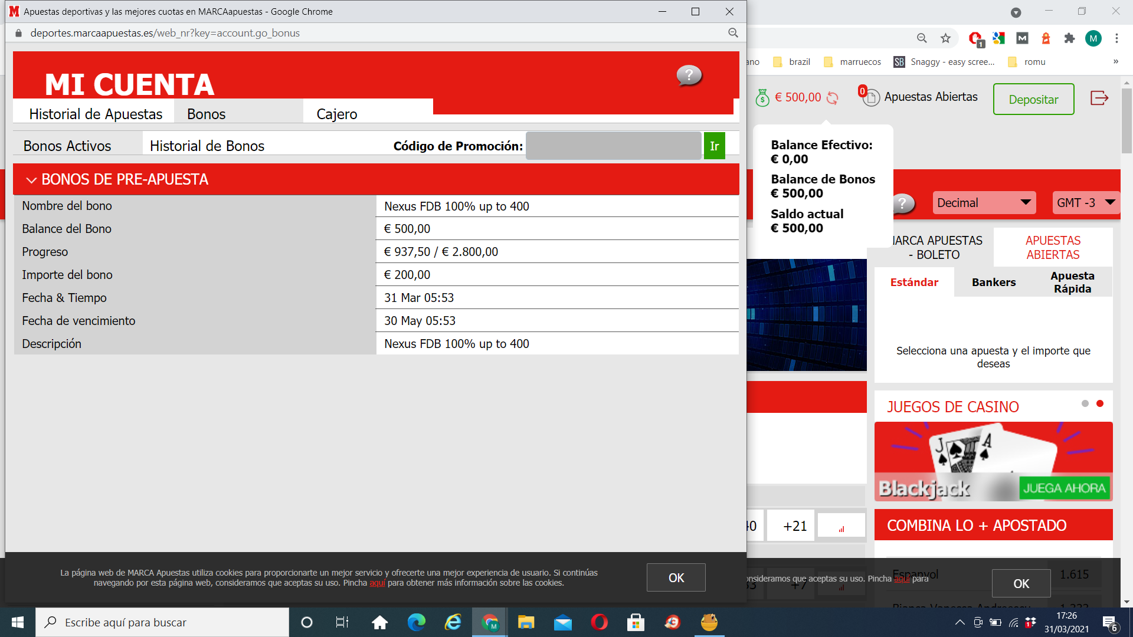Open the romu bookmark folder
This screenshot has width=1133, height=637.
click(1027, 62)
